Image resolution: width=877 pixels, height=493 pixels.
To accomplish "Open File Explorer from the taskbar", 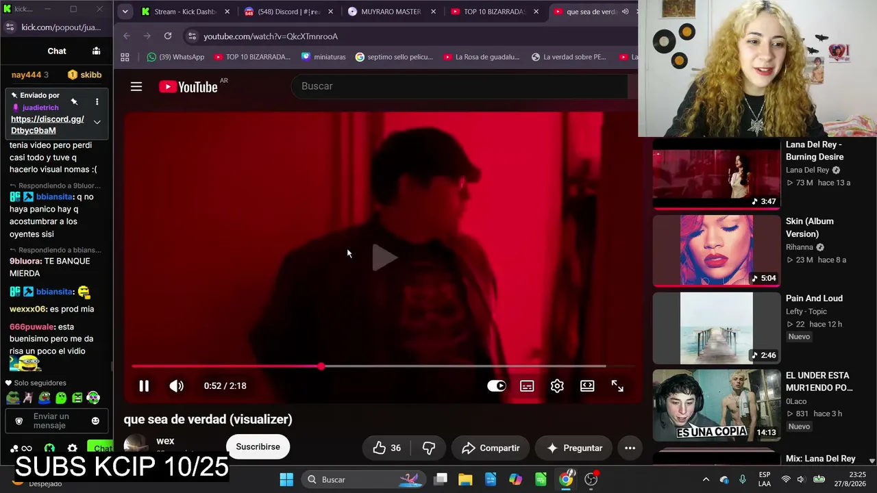I will [465, 479].
